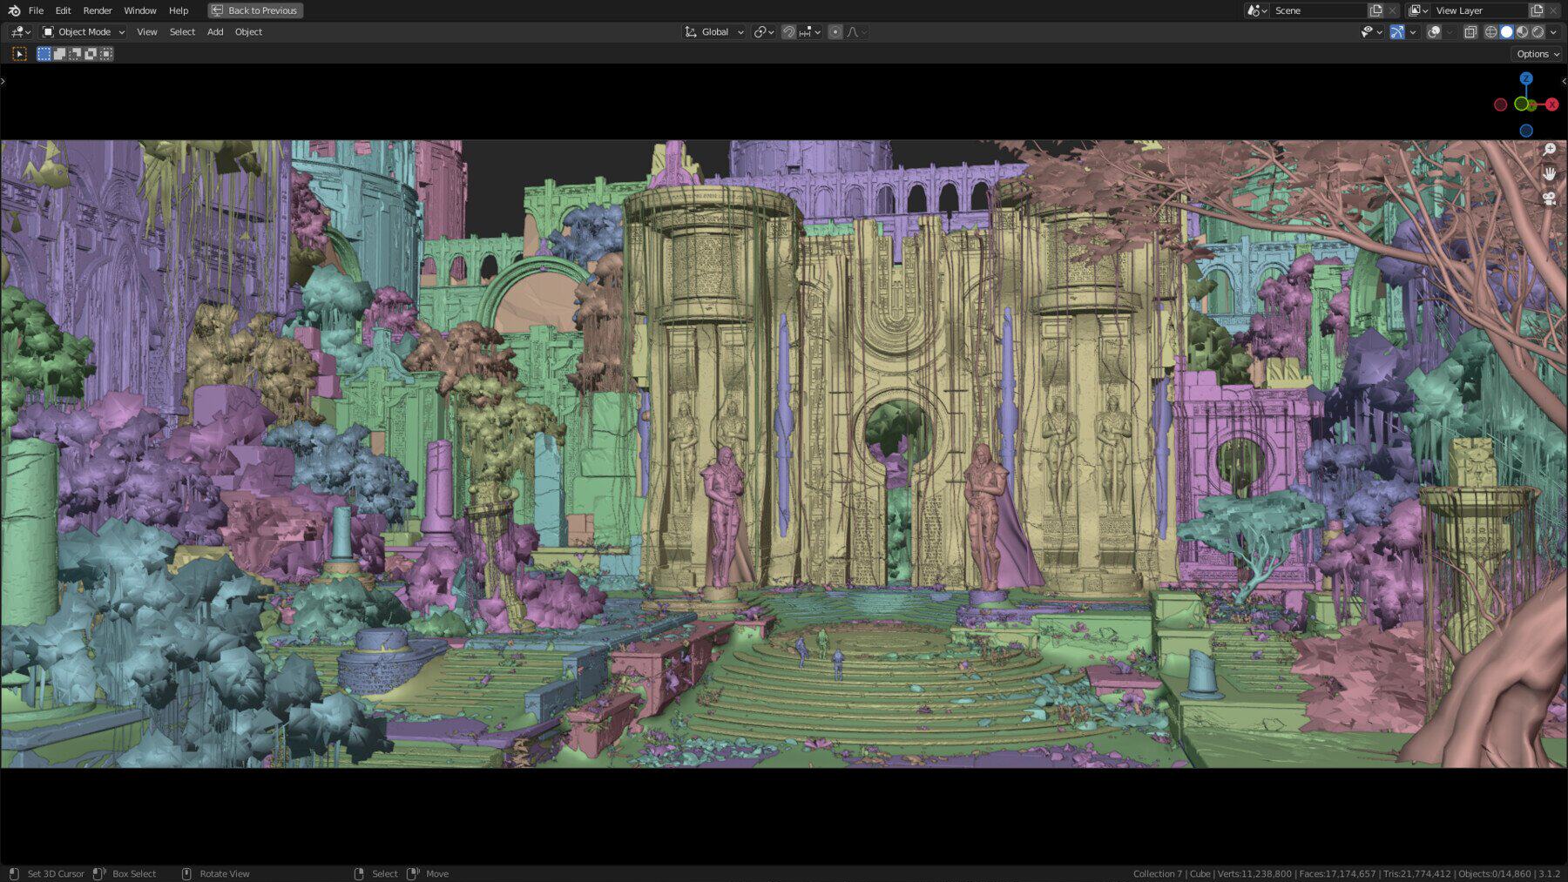Screen dimensions: 1568x882
Task: Open the viewport Select menu
Action: point(182,32)
